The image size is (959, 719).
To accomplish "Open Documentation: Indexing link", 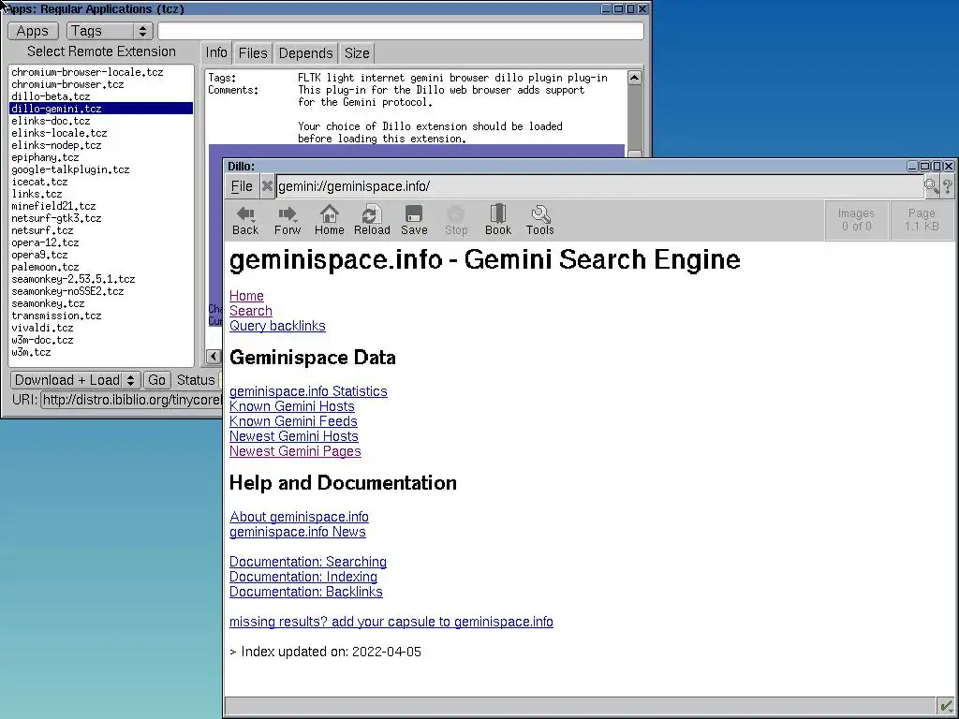I will (x=302, y=577).
